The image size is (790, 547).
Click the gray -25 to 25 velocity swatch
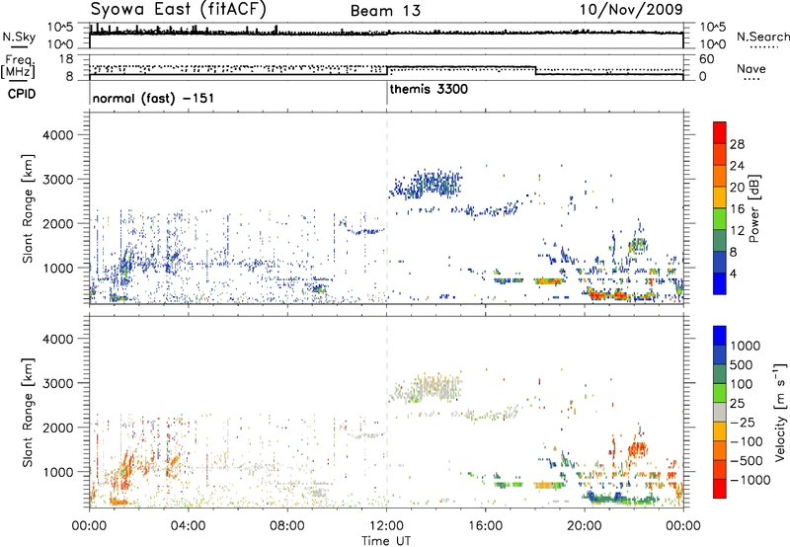pyautogui.click(x=720, y=412)
